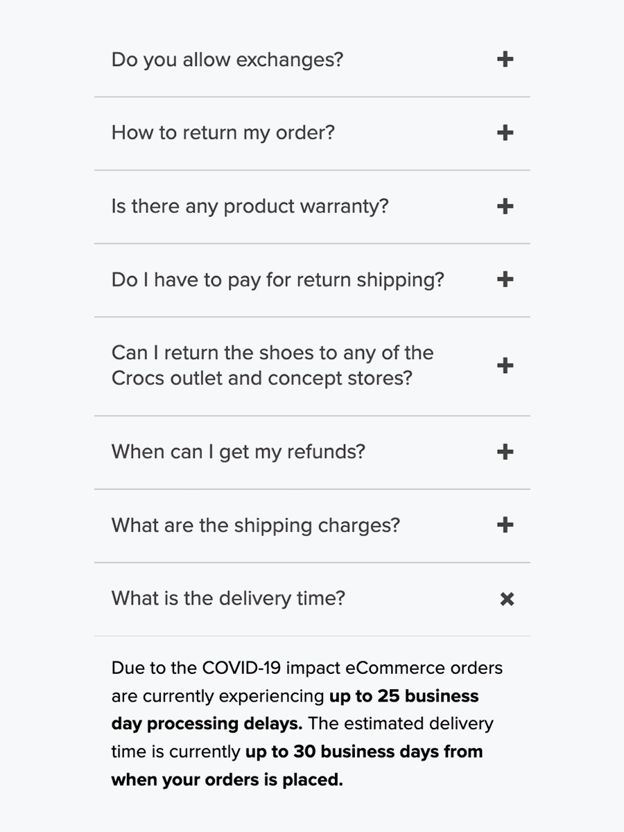Click plus icon beside 'How to return my order?'
This screenshot has height=832, width=624.
click(x=505, y=132)
